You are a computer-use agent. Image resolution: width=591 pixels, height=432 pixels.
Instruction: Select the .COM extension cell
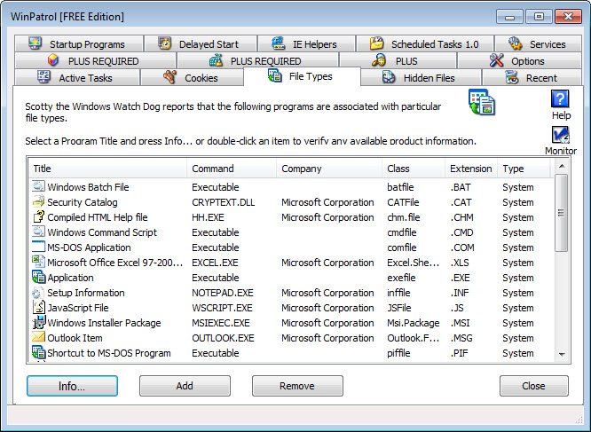click(x=462, y=247)
